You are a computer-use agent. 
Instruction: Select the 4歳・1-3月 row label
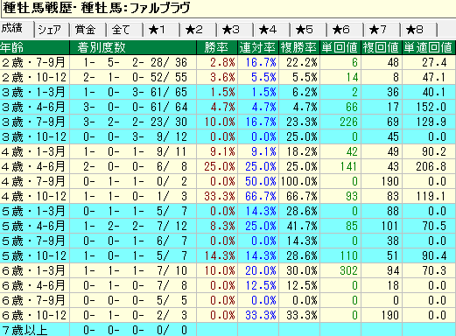34,151
